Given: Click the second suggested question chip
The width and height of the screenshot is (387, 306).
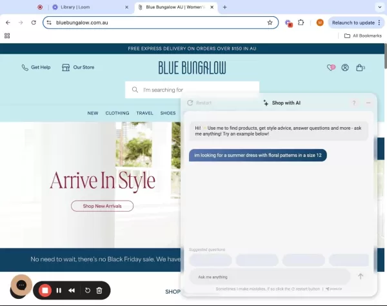Looking at the screenshot, I should point(257,260).
